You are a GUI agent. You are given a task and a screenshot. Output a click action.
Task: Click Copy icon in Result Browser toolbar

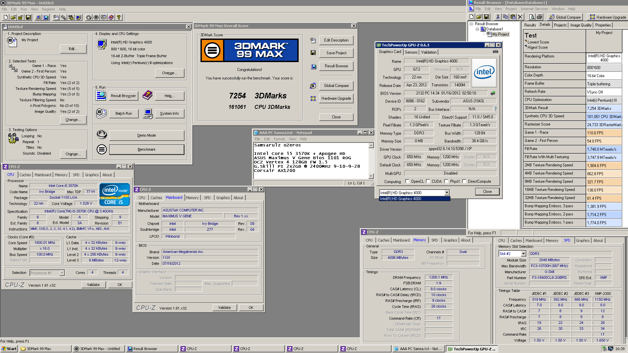coord(505,17)
